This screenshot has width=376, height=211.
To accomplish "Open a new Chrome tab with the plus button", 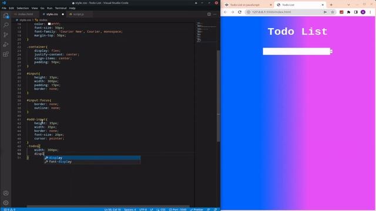I will point(331,5).
